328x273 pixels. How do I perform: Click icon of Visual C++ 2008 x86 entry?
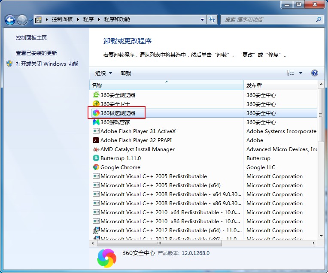point(96,203)
